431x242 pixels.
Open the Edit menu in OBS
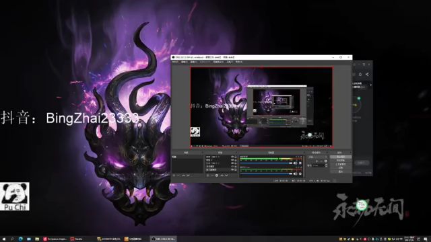click(184, 62)
